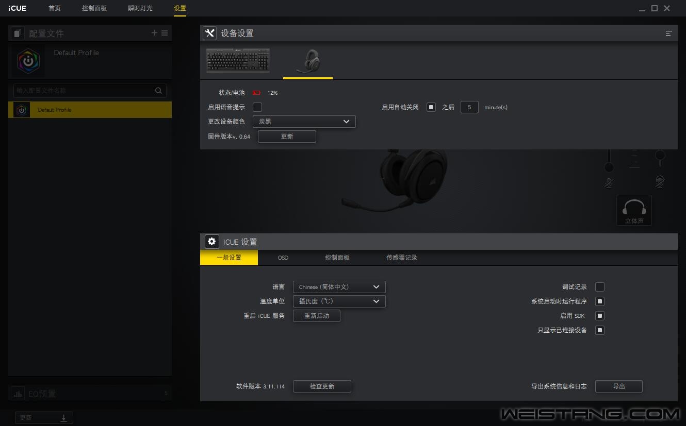
Task: Open the 瞬时灯光 instant lighting tab
Action: (x=140, y=8)
